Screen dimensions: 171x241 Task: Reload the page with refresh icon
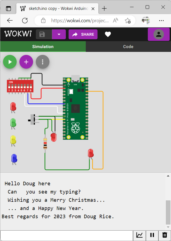[25, 20]
